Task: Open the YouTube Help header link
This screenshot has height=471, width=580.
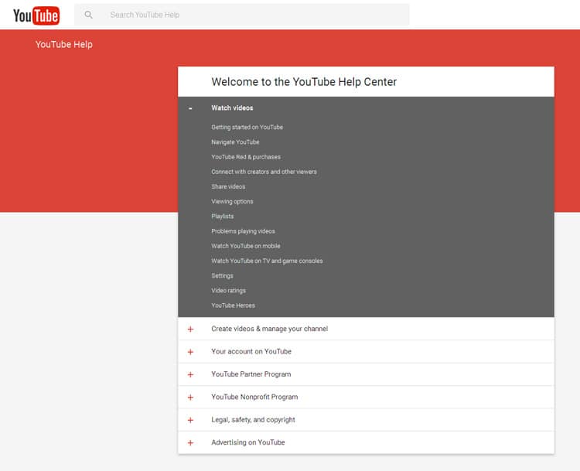Action: point(64,44)
